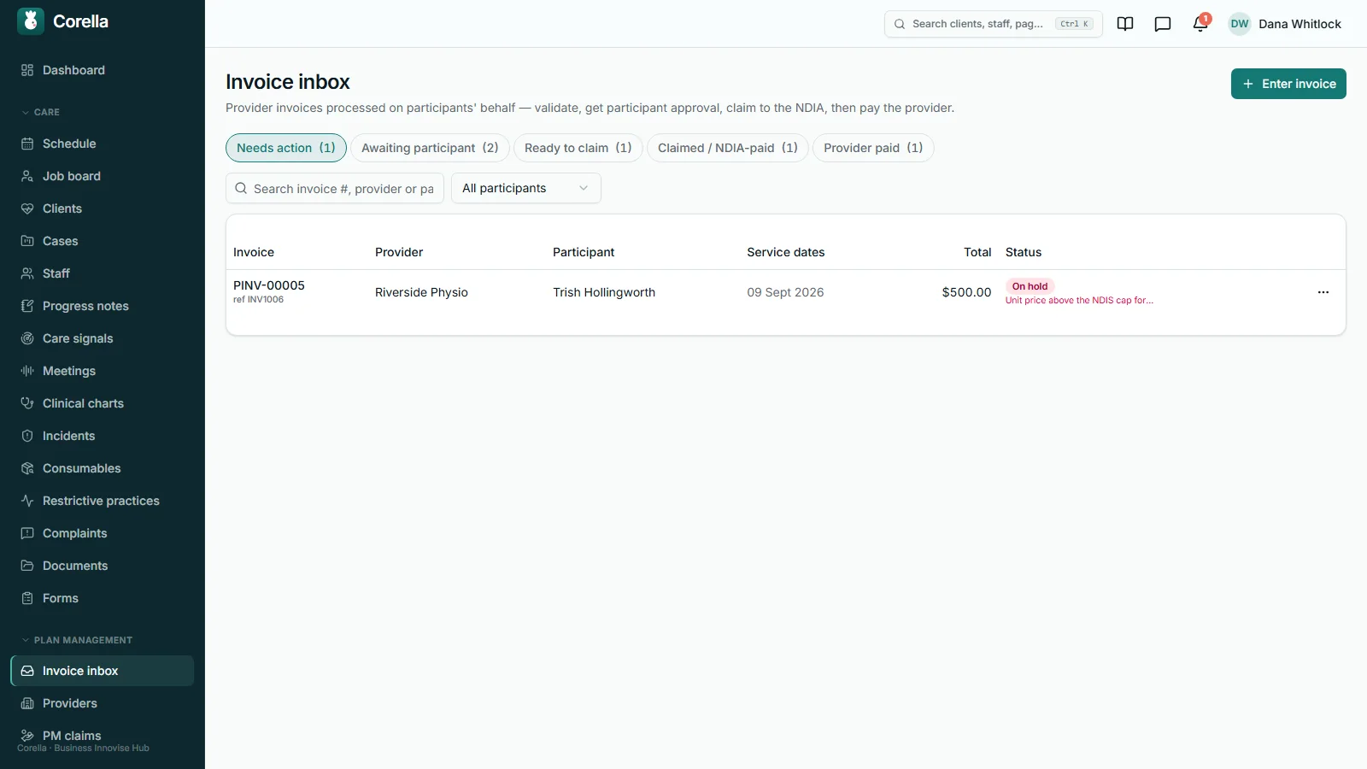Screen dimensions: 1367x769
Task: Open the All participants dropdown
Action: 526,188
